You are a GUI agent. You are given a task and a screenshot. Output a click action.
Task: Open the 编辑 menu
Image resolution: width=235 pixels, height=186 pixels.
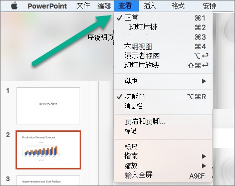(x=104, y=6)
